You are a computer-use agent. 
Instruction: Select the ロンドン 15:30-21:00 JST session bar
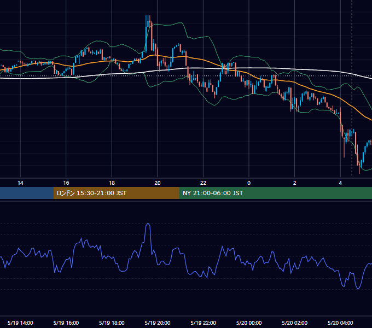point(116,193)
